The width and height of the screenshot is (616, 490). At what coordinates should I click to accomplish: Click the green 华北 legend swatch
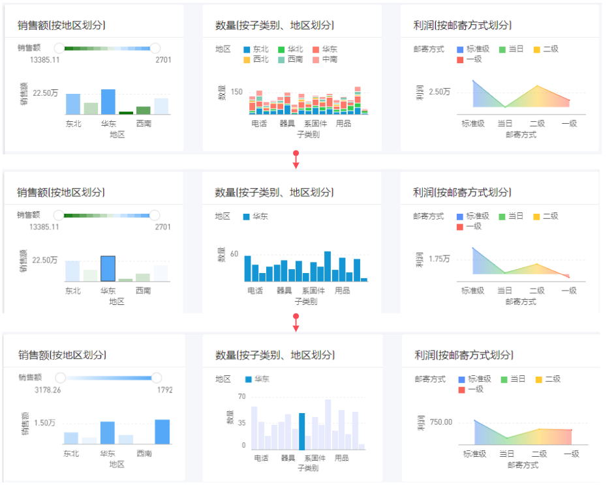point(281,50)
